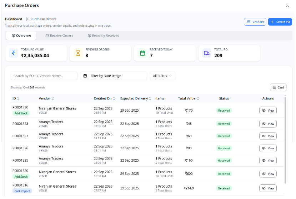Click the PO ID search field
The height and width of the screenshot is (199, 296).
pos(44,76)
